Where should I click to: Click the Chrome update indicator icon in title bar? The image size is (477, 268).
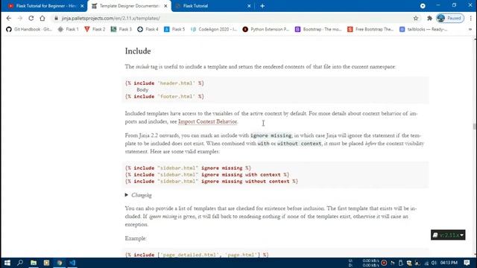423,6
